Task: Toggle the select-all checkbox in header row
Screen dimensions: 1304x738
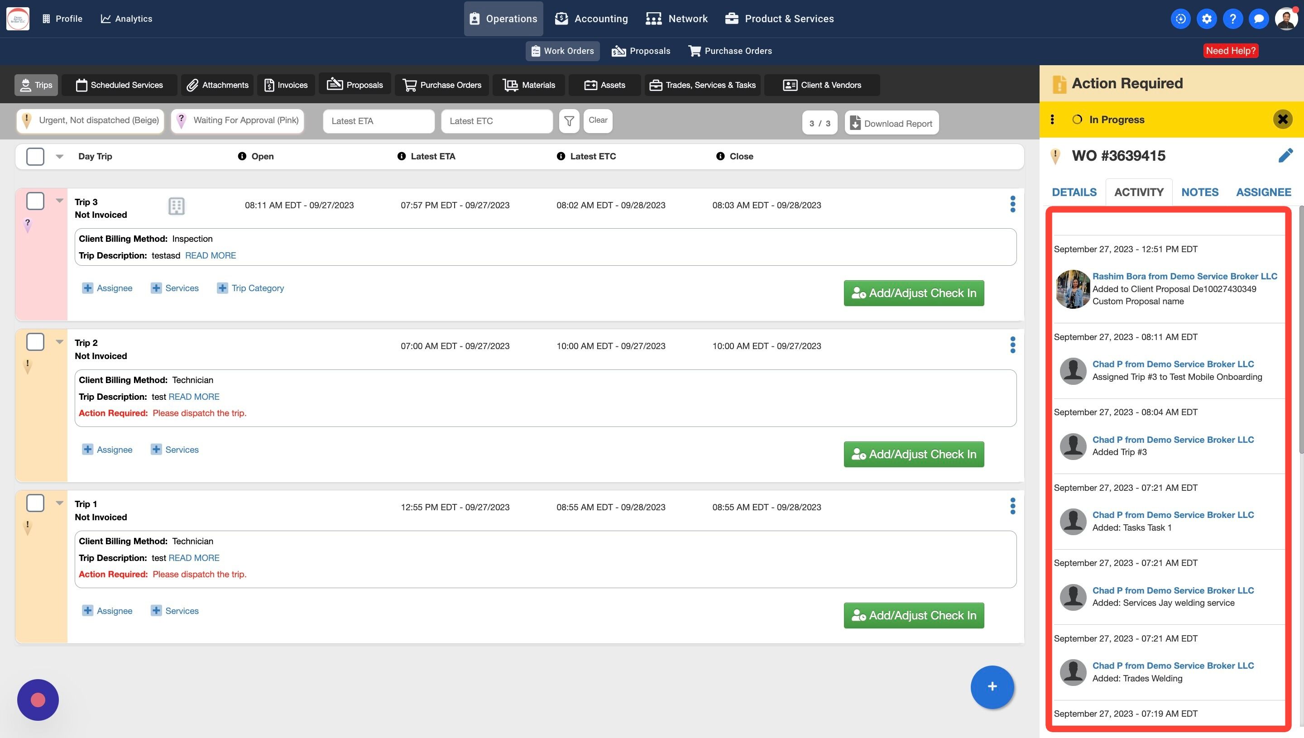Action: tap(35, 157)
